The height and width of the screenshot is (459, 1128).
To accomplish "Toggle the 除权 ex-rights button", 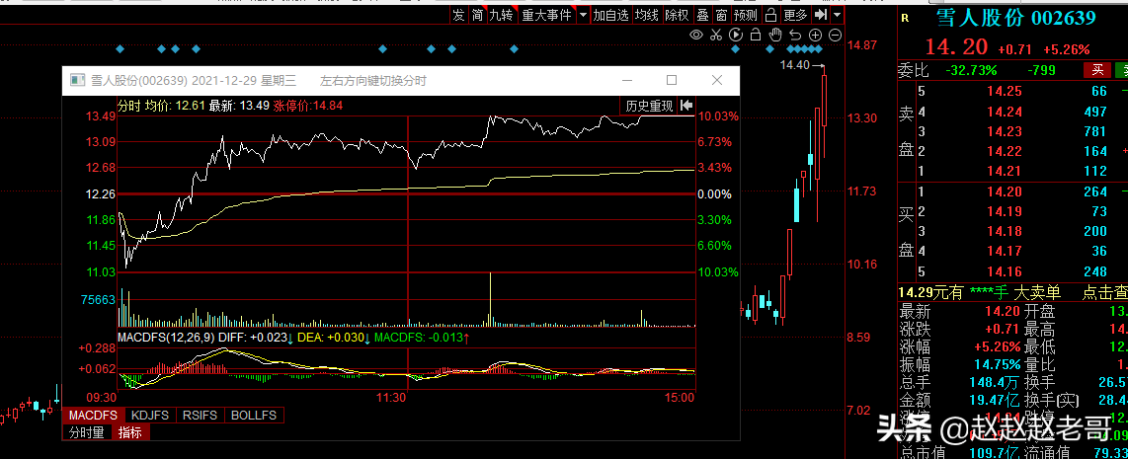I will pos(677,15).
